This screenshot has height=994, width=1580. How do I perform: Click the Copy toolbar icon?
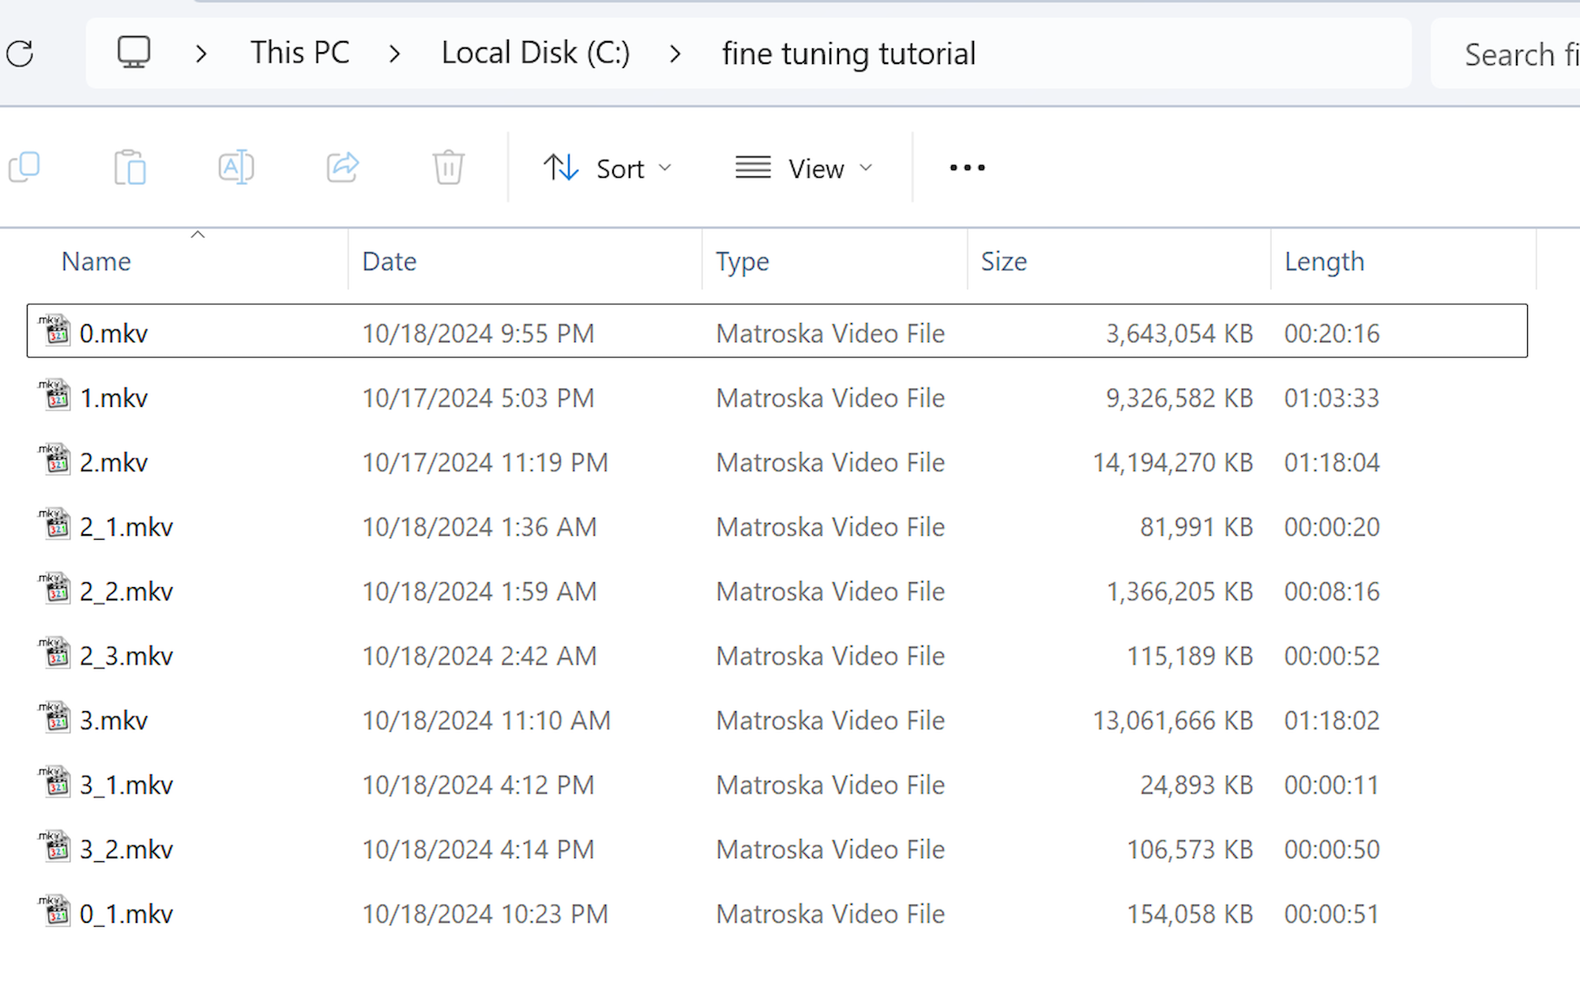click(x=24, y=168)
